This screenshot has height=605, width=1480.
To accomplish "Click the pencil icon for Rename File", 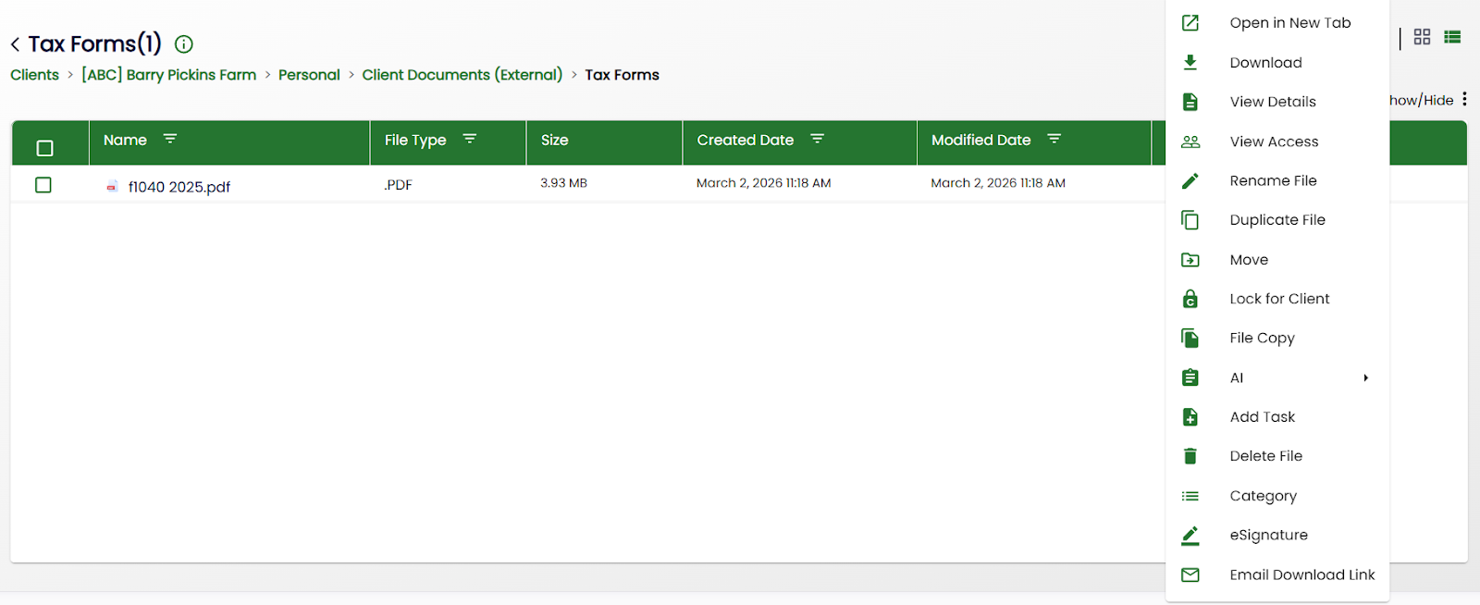I will [1190, 180].
